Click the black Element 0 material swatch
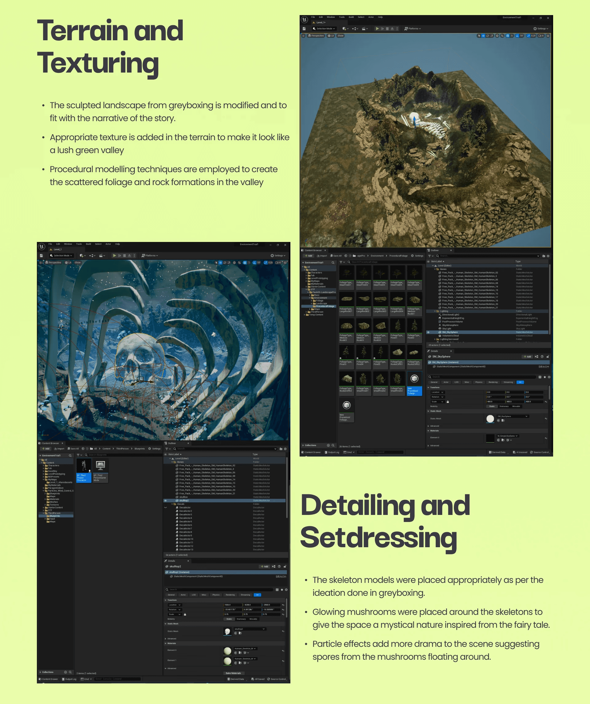This screenshot has width=590, height=704. click(490, 438)
